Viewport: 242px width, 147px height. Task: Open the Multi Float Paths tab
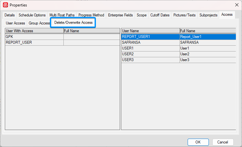[62, 15]
